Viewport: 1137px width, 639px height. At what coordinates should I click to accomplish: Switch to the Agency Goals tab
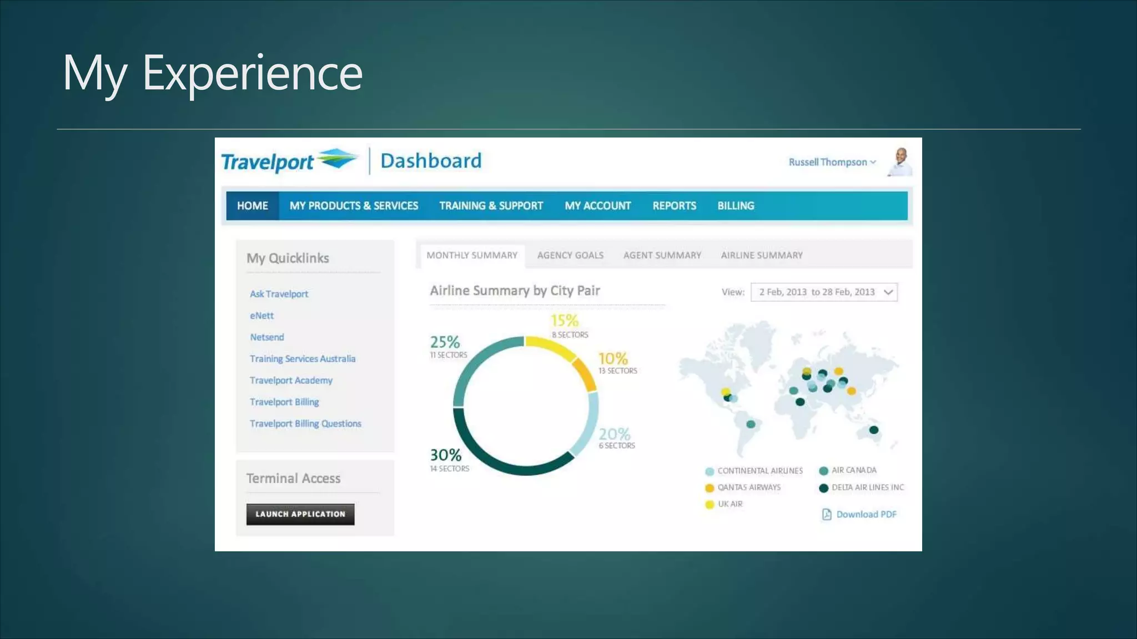(x=570, y=255)
